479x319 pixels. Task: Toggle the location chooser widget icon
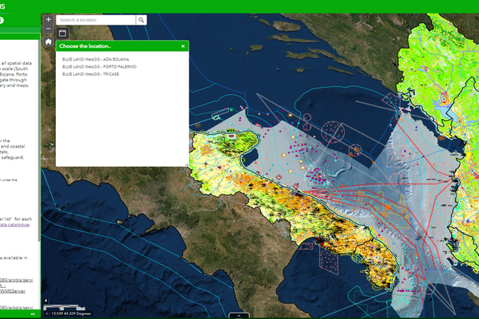click(x=62, y=33)
